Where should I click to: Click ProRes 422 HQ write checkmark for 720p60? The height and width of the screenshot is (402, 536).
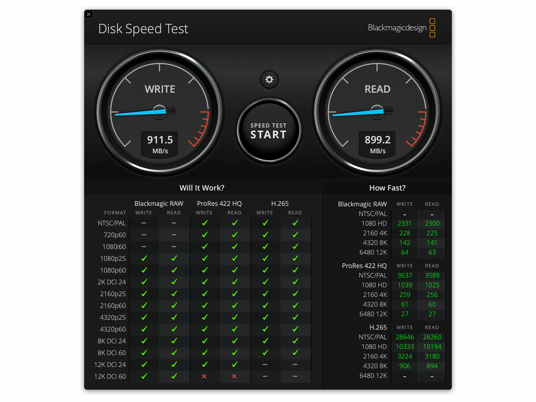tap(204, 235)
